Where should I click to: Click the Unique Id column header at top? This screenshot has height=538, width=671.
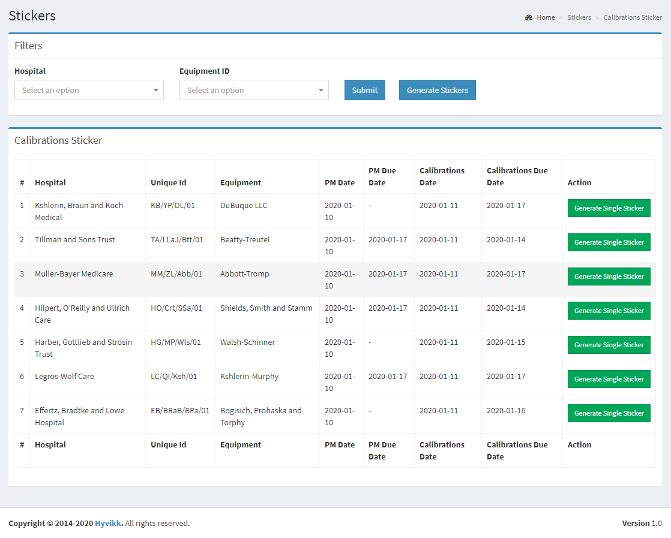168,182
